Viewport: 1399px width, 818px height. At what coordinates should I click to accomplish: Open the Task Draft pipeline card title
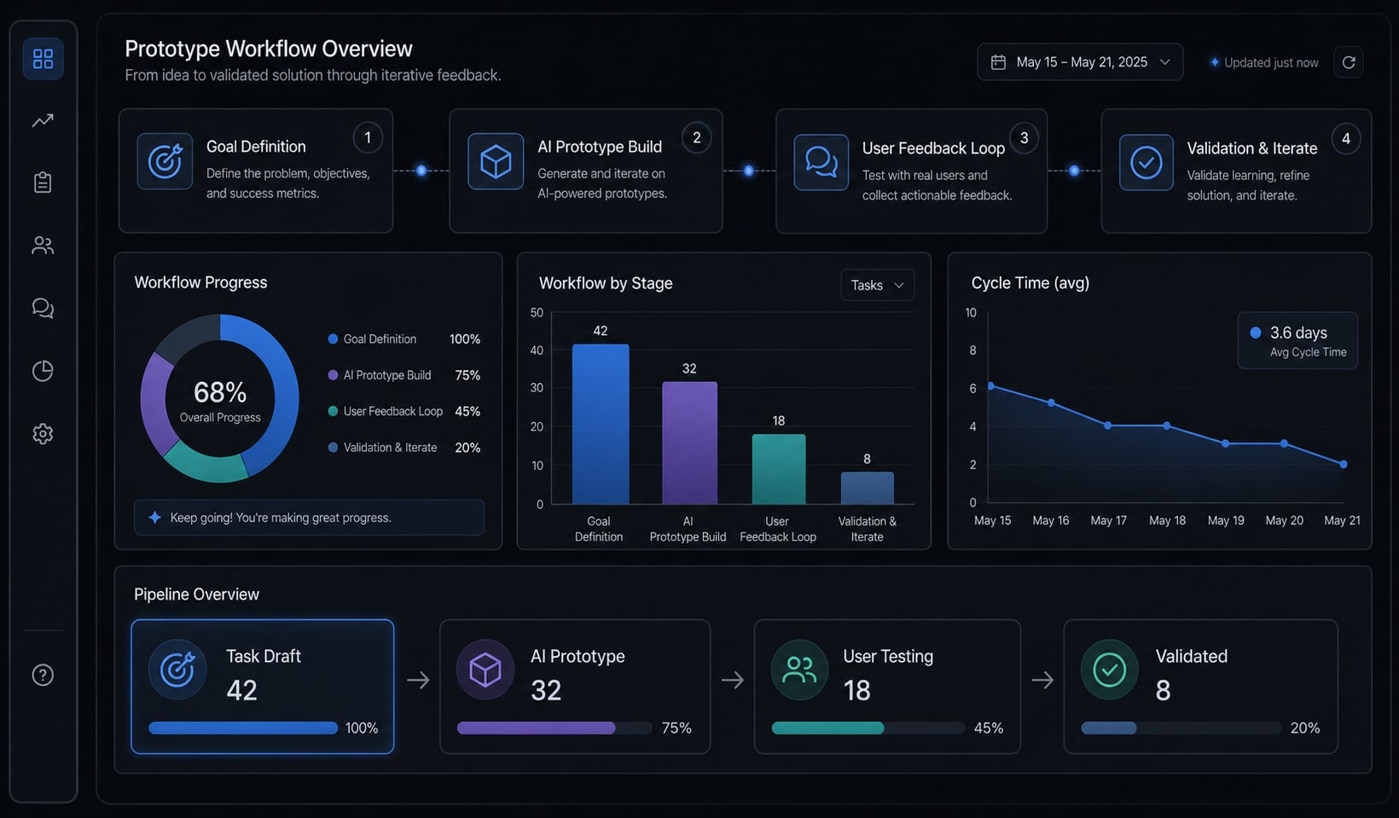(264, 656)
